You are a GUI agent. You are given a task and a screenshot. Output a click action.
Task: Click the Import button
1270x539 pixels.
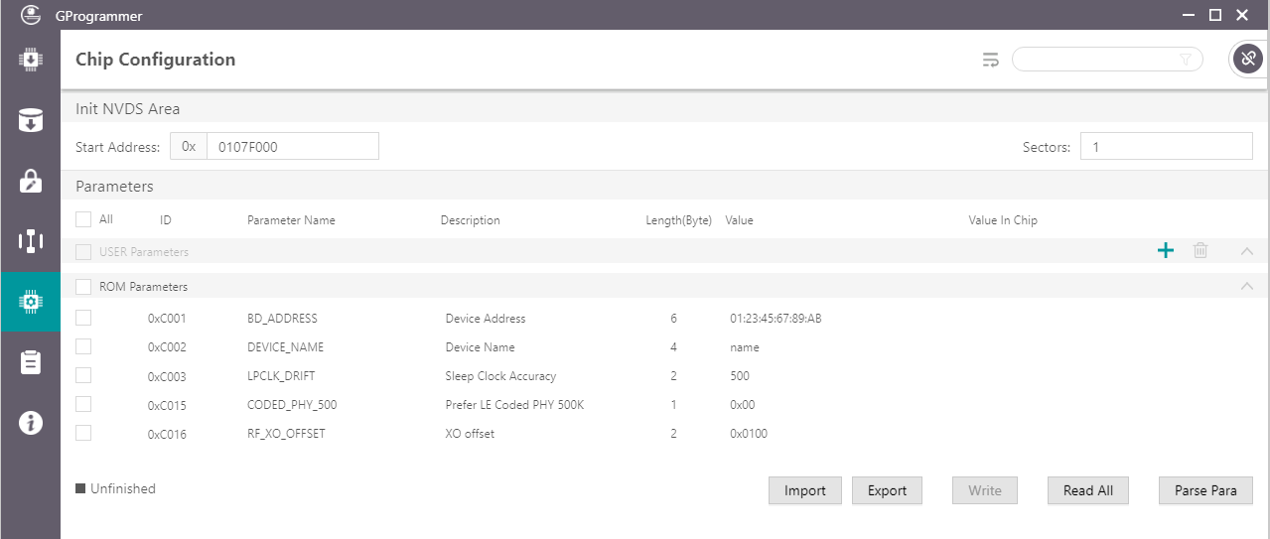804,490
